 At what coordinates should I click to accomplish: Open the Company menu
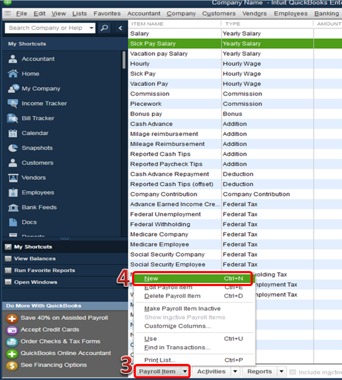tap(181, 13)
